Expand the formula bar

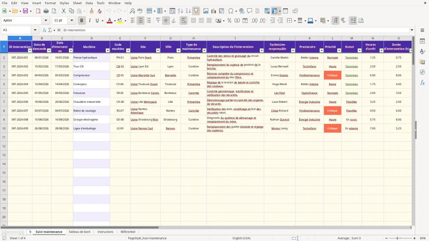(412, 30)
